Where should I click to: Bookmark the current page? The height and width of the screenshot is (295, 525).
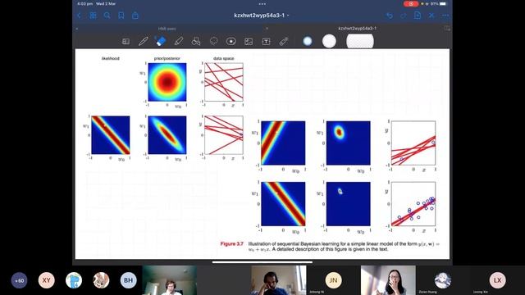tap(121, 16)
